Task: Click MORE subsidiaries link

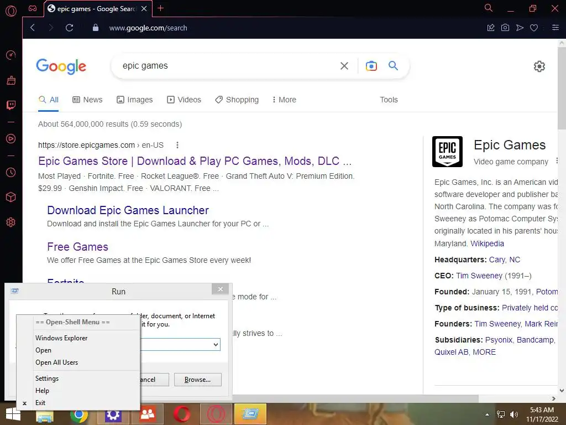Action: pos(484,353)
